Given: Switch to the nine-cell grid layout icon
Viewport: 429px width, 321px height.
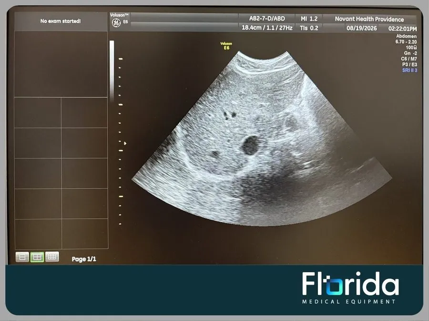Looking at the screenshot, I should [52, 257].
